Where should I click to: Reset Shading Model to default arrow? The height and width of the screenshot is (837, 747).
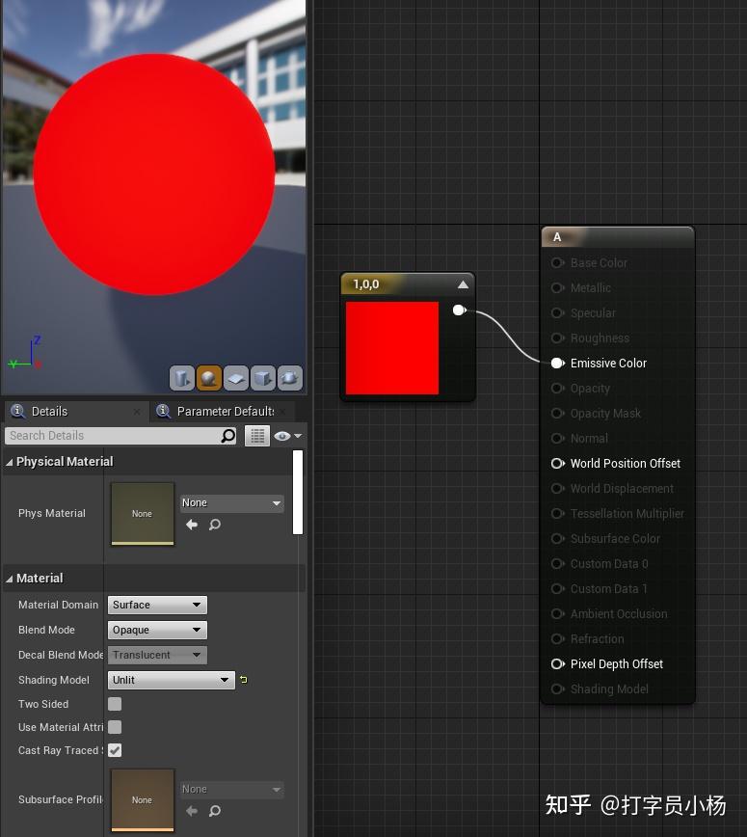coord(243,680)
